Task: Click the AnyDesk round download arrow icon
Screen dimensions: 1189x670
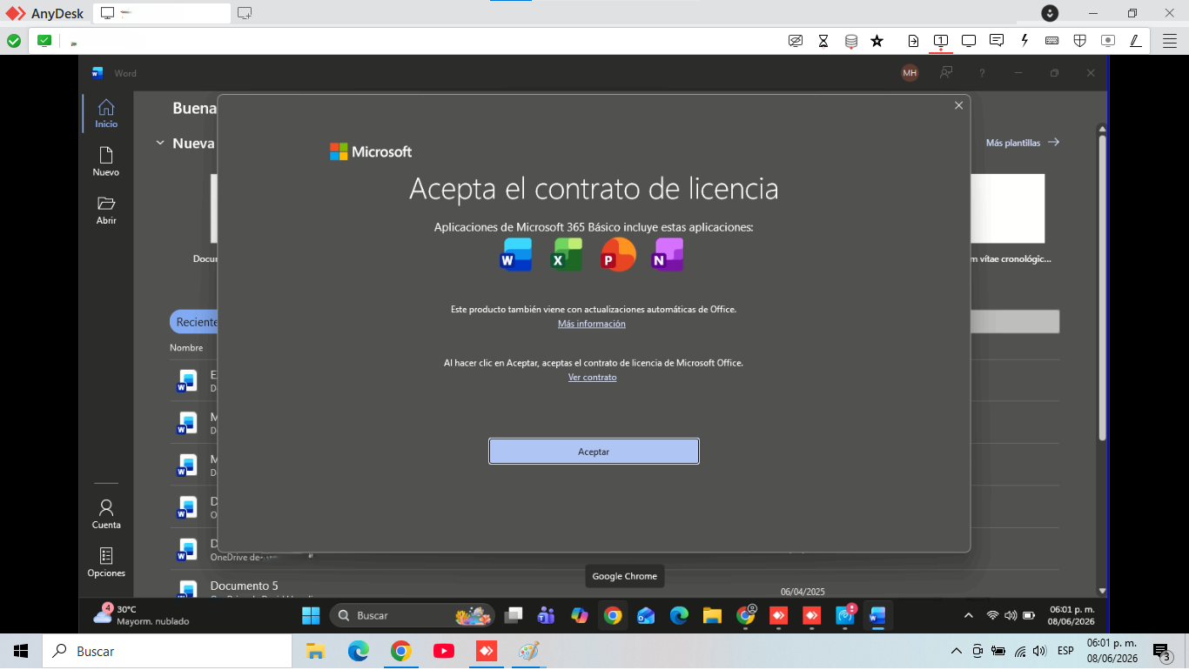Action: click(1051, 13)
